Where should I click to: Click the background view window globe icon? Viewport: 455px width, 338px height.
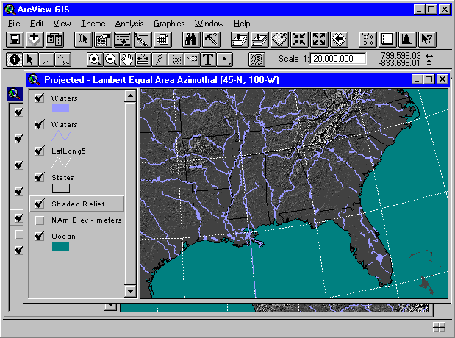(13, 94)
